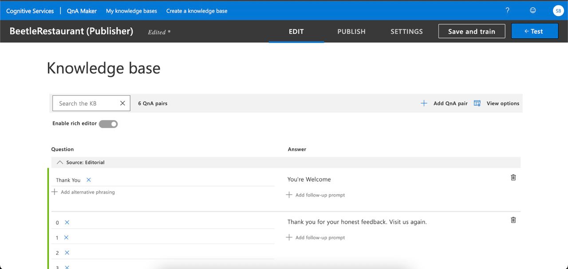Remove the Thank You question phrasing
This screenshot has width=568, height=269.
(89, 180)
